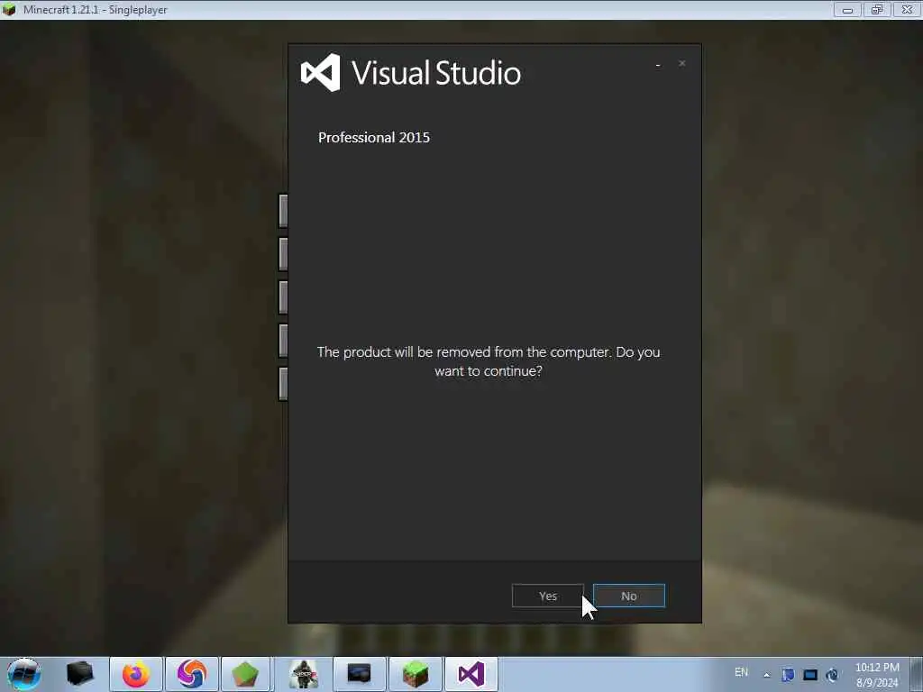Open the dark monitor app taskbar icon

pos(359,673)
